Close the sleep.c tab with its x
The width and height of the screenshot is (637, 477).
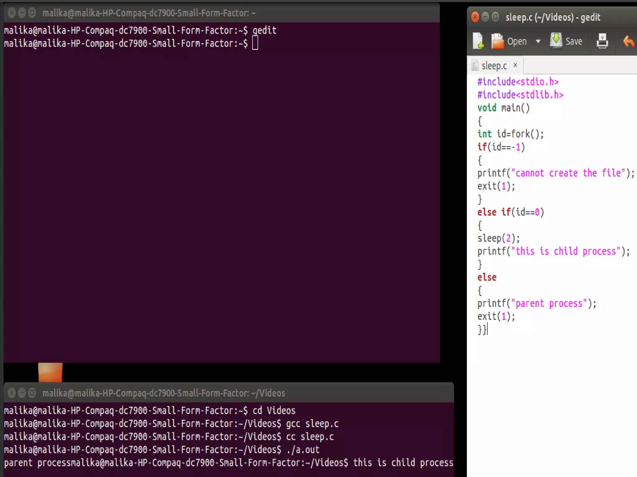click(x=515, y=65)
